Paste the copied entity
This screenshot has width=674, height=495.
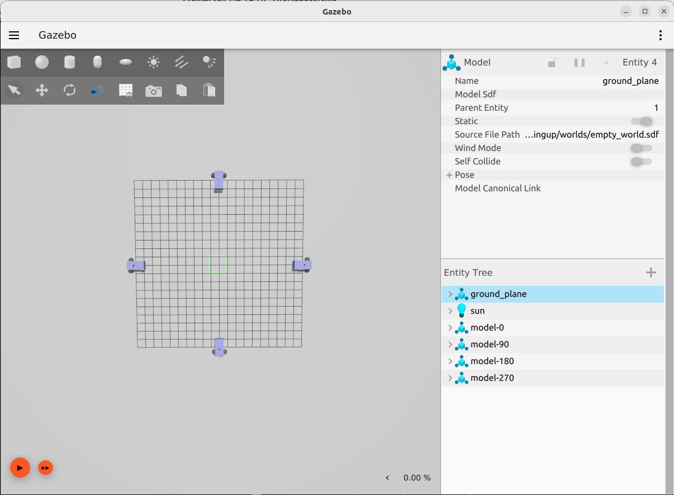[x=210, y=90]
